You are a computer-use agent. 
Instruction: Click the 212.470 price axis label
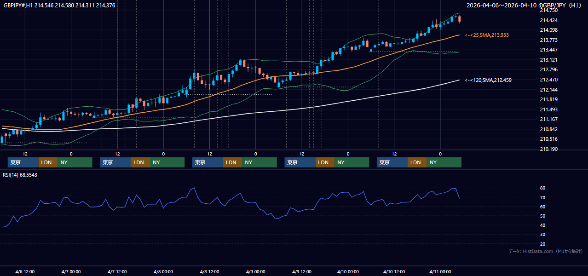coord(548,80)
